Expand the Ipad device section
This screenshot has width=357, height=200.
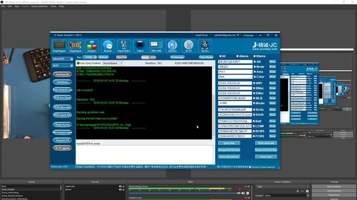click(x=62, y=66)
